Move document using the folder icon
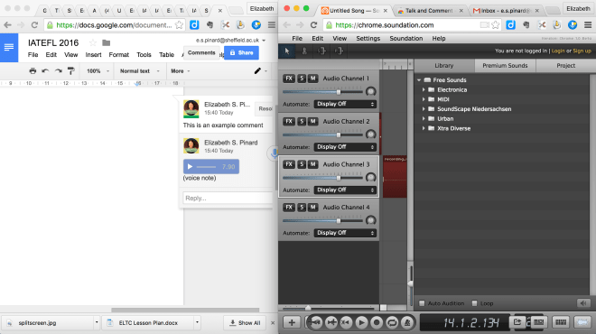 106,43
